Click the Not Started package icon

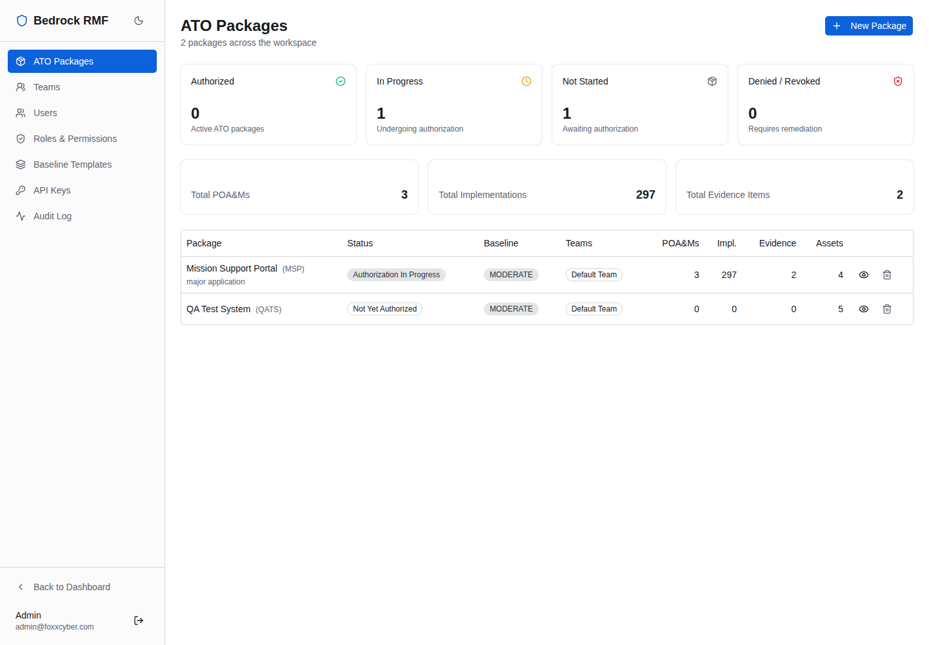[x=712, y=81]
